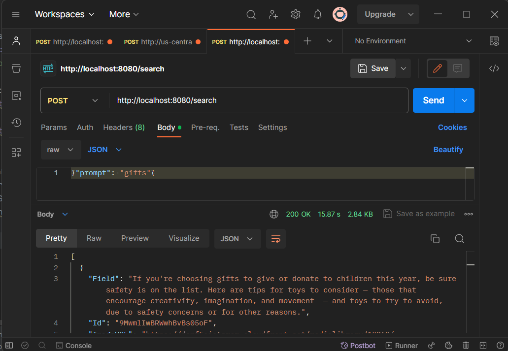
Task: Open the Save options arrow
Action: 404,68
